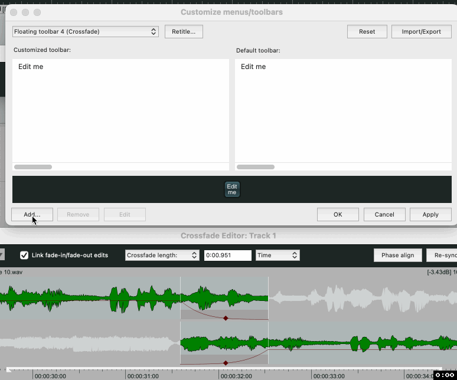Viewport: 457px width, 380px height.
Task: Click the Add... button
Action: click(32, 214)
